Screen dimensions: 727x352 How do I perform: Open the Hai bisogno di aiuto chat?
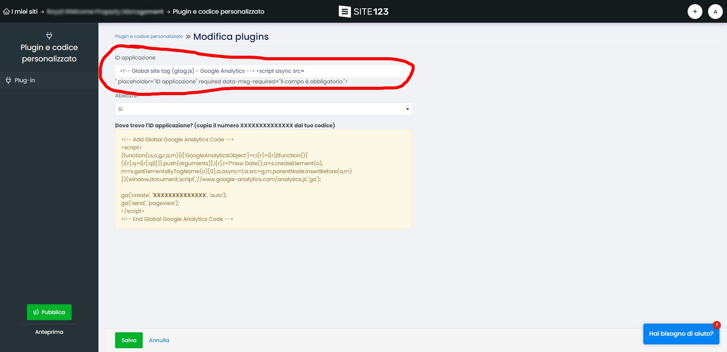(x=680, y=334)
